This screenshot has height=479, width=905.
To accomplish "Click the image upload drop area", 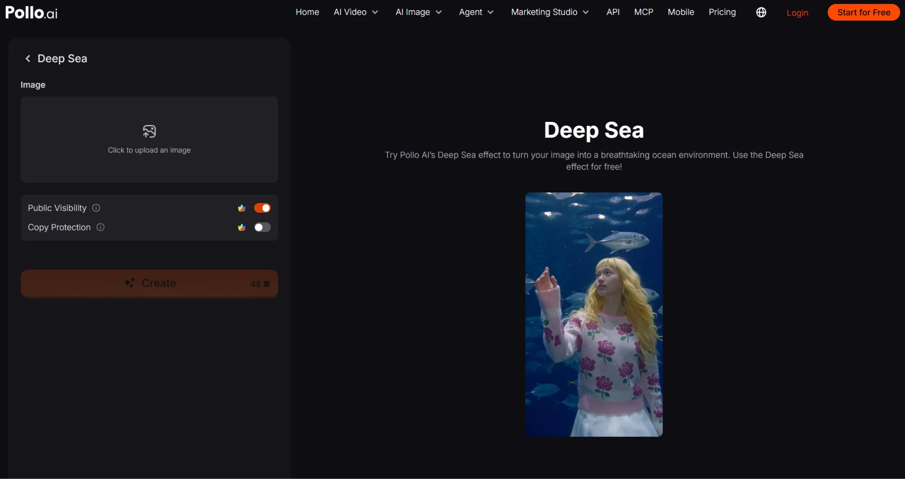I will [x=149, y=140].
